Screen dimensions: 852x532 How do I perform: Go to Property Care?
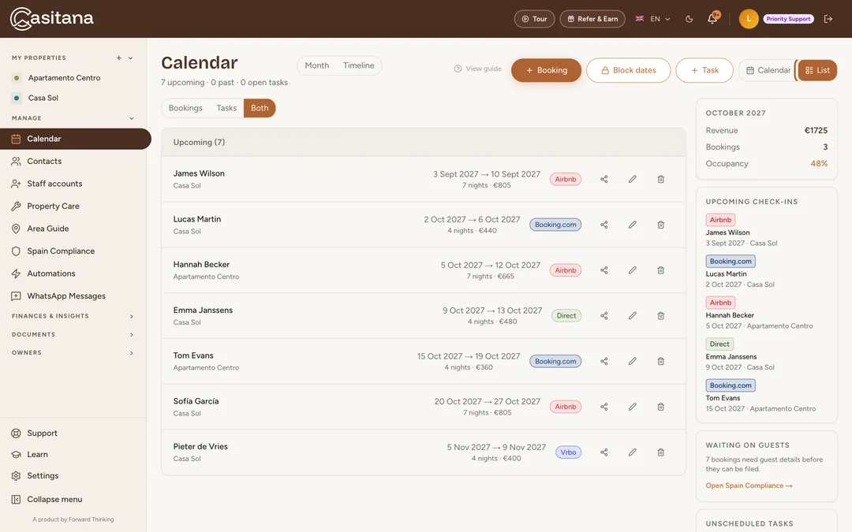[x=73, y=206]
